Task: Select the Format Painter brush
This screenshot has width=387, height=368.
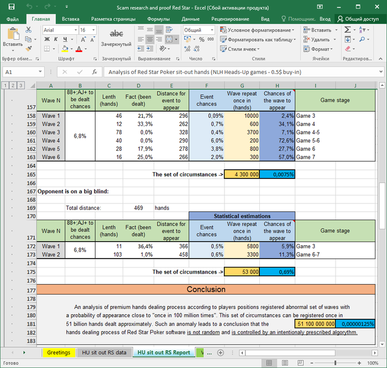Action: [x=28, y=49]
